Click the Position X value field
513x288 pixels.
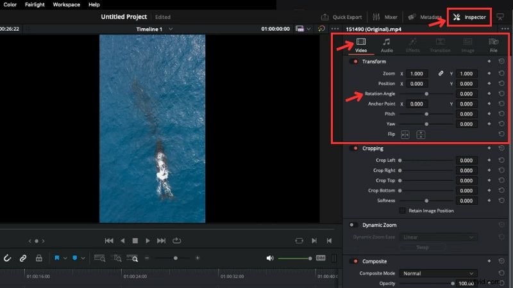(x=417, y=84)
